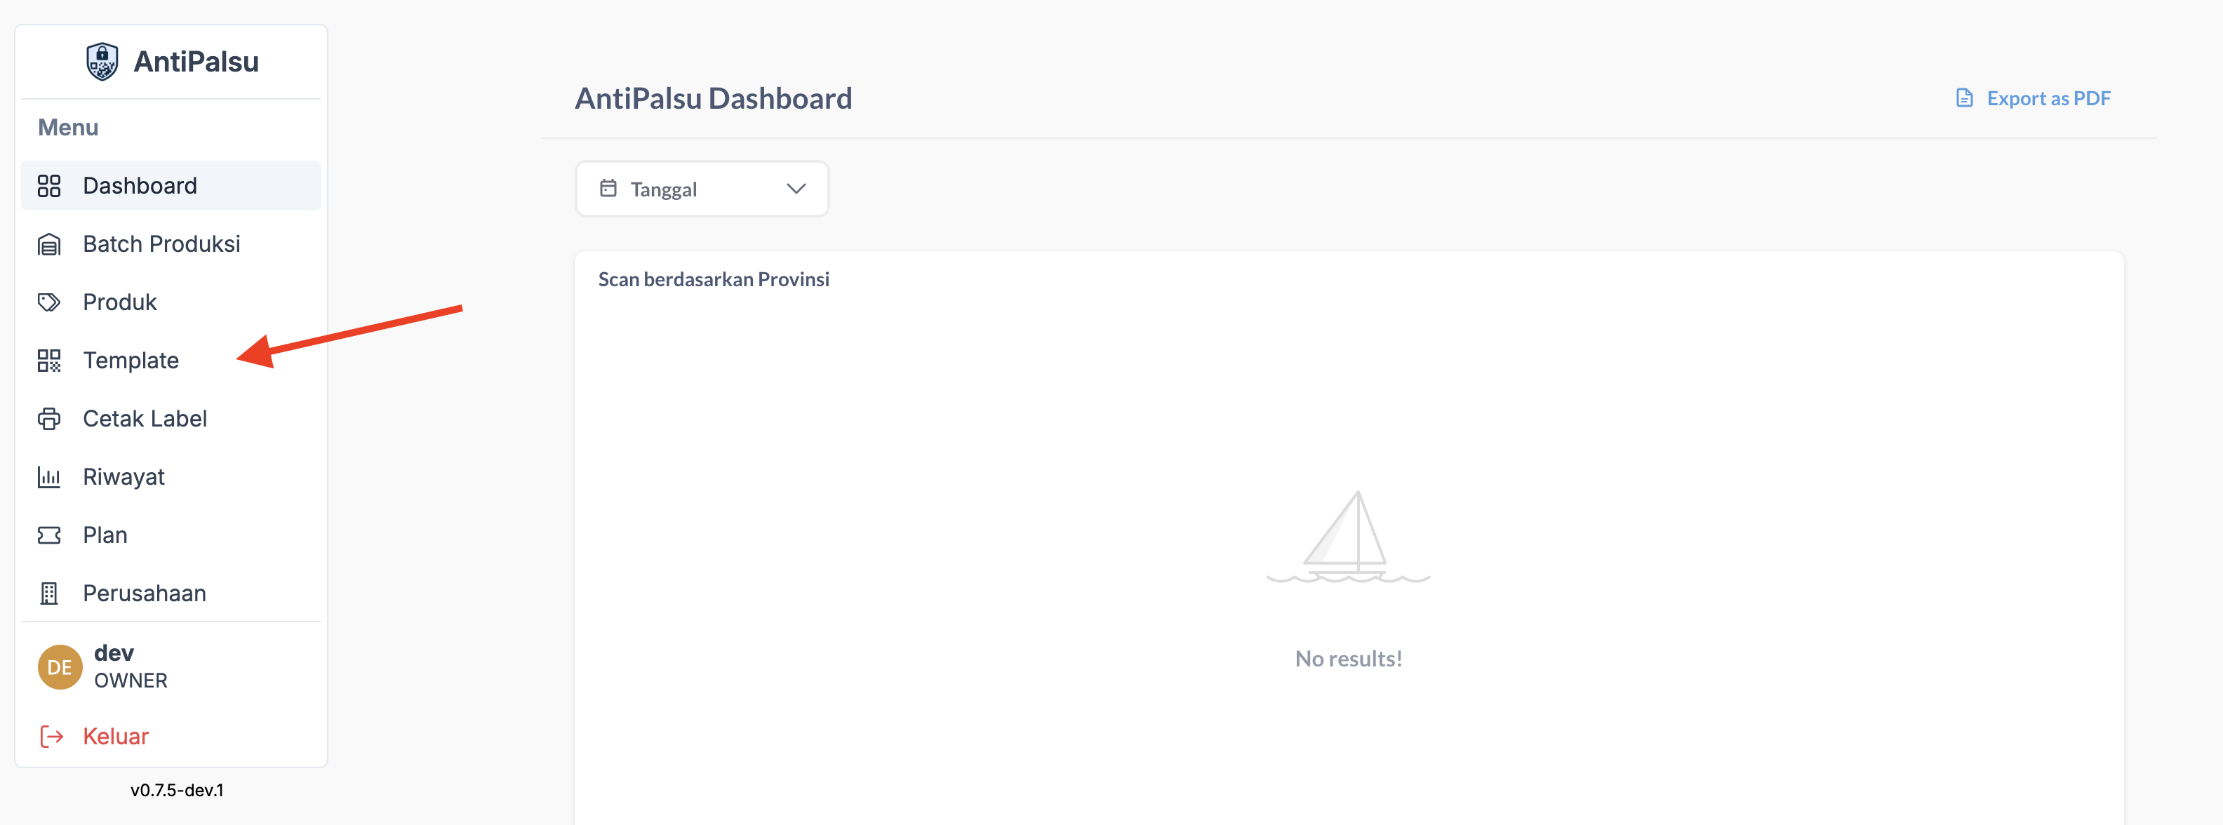Click the Riwayat bar chart icon

(49, 477)
